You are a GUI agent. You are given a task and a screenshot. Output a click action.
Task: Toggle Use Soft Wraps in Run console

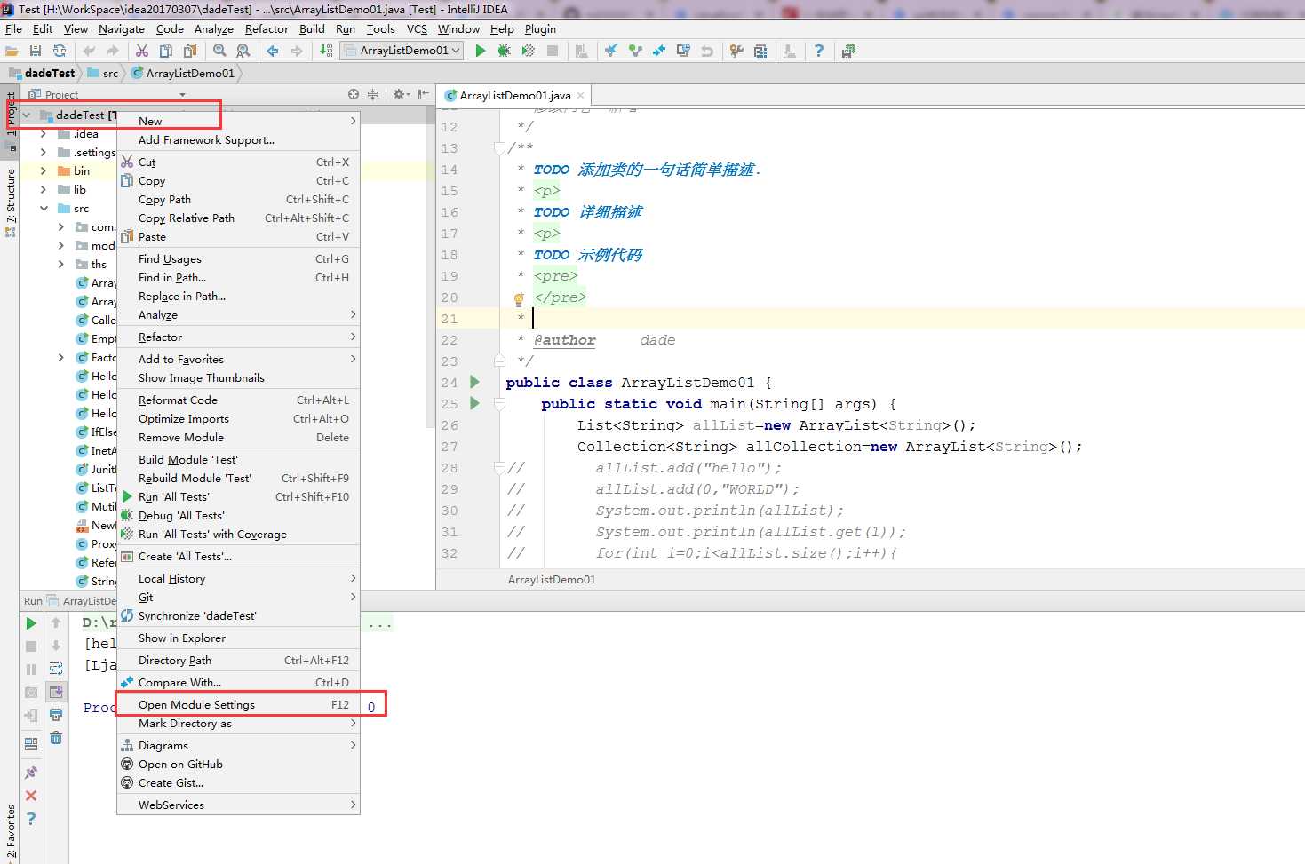[x=56, y=669]
